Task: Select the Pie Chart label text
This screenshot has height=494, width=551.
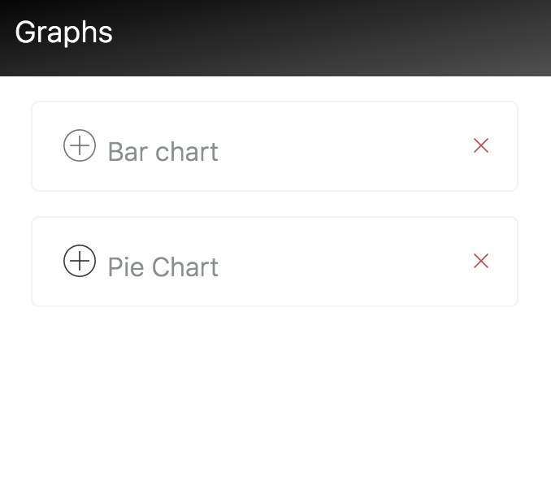Action: pos(163,267)
